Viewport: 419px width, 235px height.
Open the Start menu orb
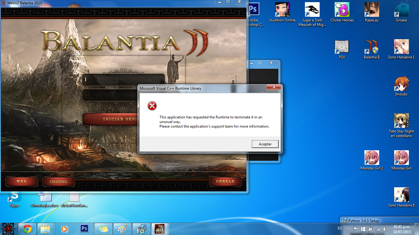pyautogui.click(x=8, y=229)
